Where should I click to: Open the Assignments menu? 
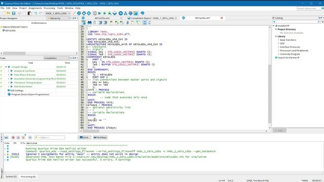[35, 8]
